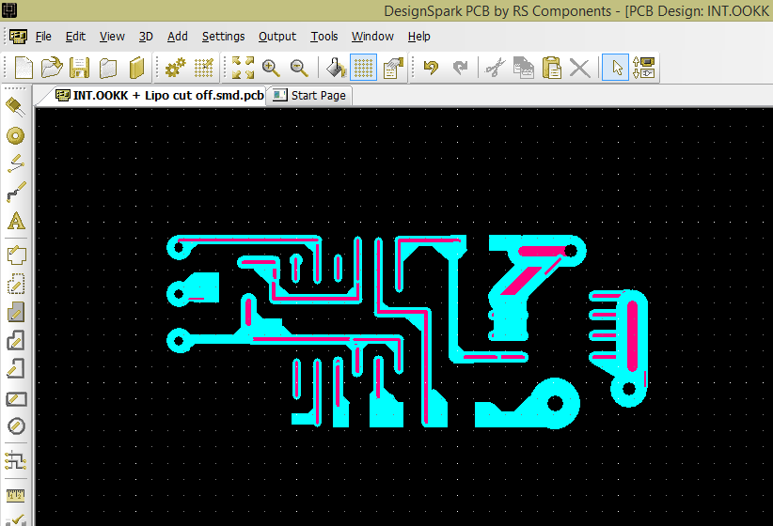Select the Add Text tool
This screenshot has height=526, width=773.
(15, 222)
